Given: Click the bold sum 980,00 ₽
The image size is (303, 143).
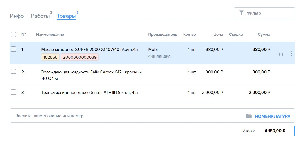Looking at the screenshot, I should point(261,50).
